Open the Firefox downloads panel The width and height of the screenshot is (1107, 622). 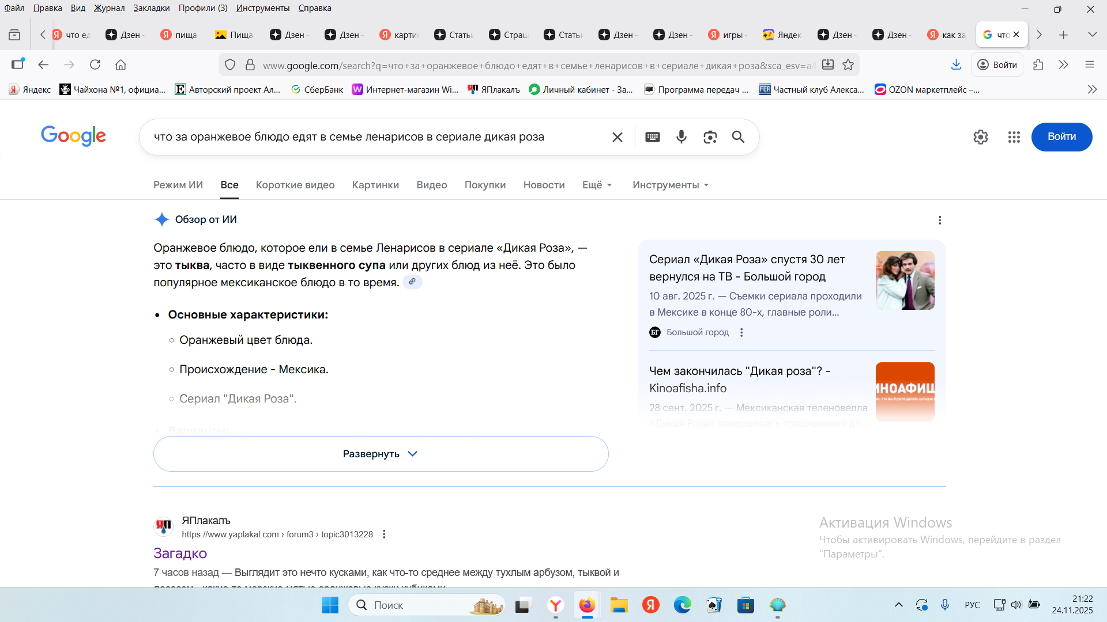956,65
